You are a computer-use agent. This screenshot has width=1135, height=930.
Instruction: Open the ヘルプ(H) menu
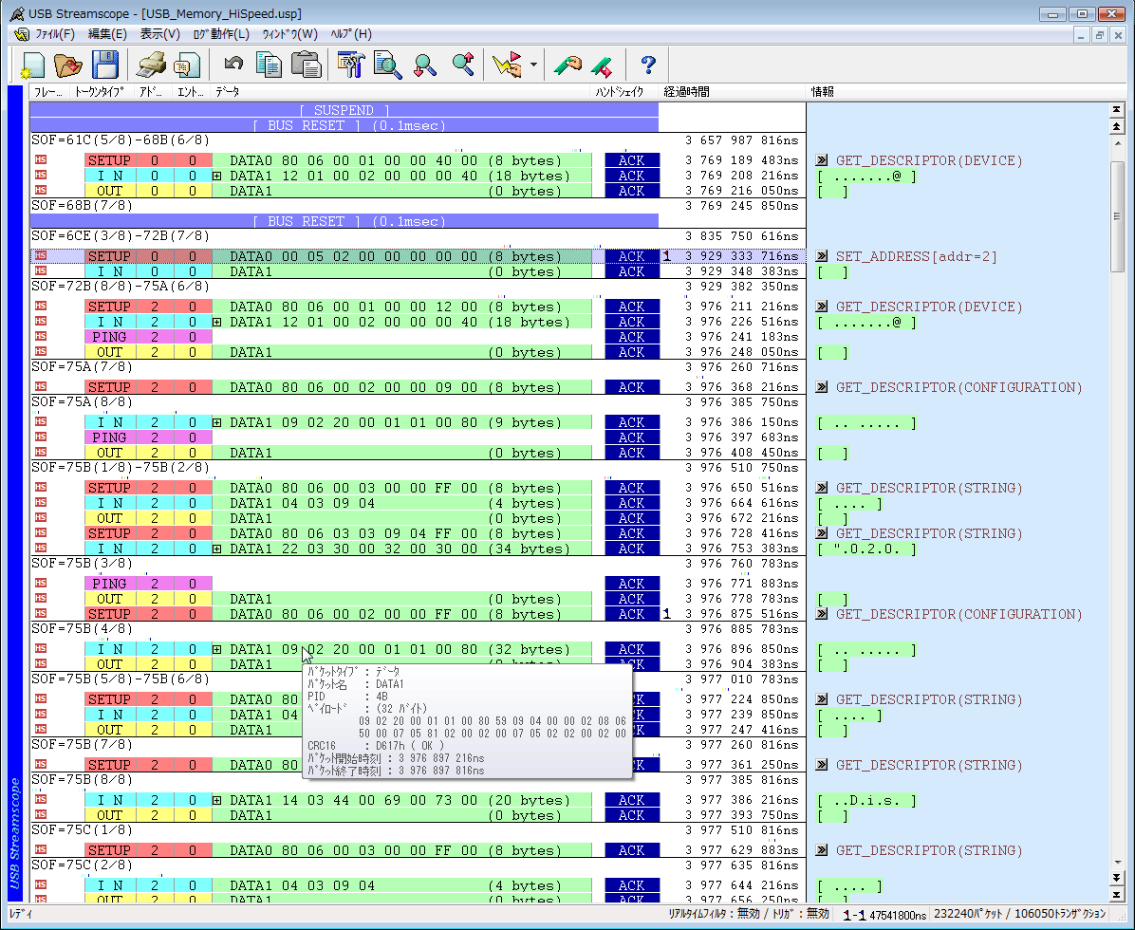pyautogui.click(x=351, y=34)
